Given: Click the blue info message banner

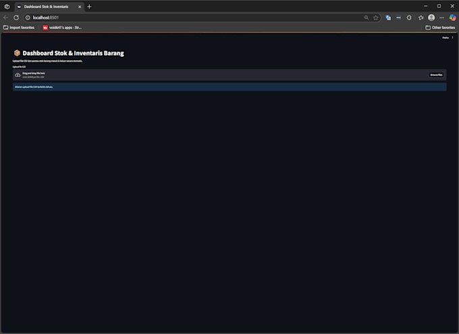Looking at the screenshot, I should [230, 87].
